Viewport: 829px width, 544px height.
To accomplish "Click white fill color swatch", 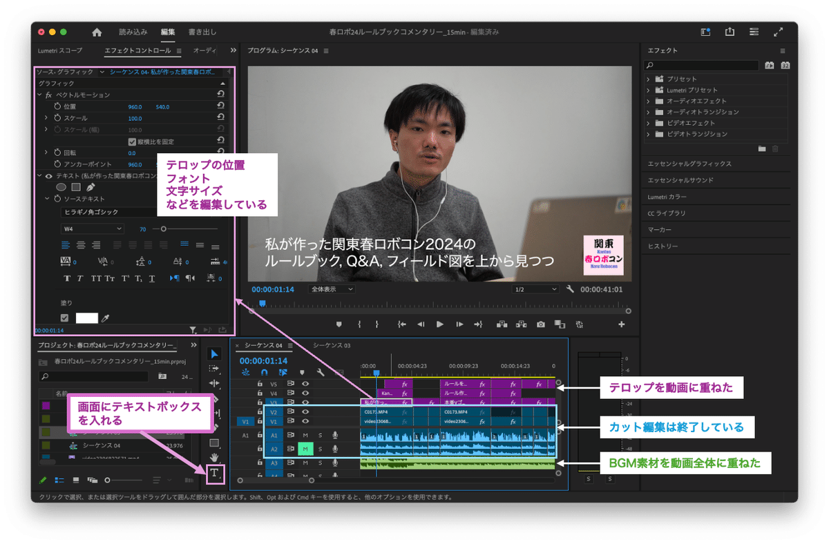I will [x=86, y=318].
